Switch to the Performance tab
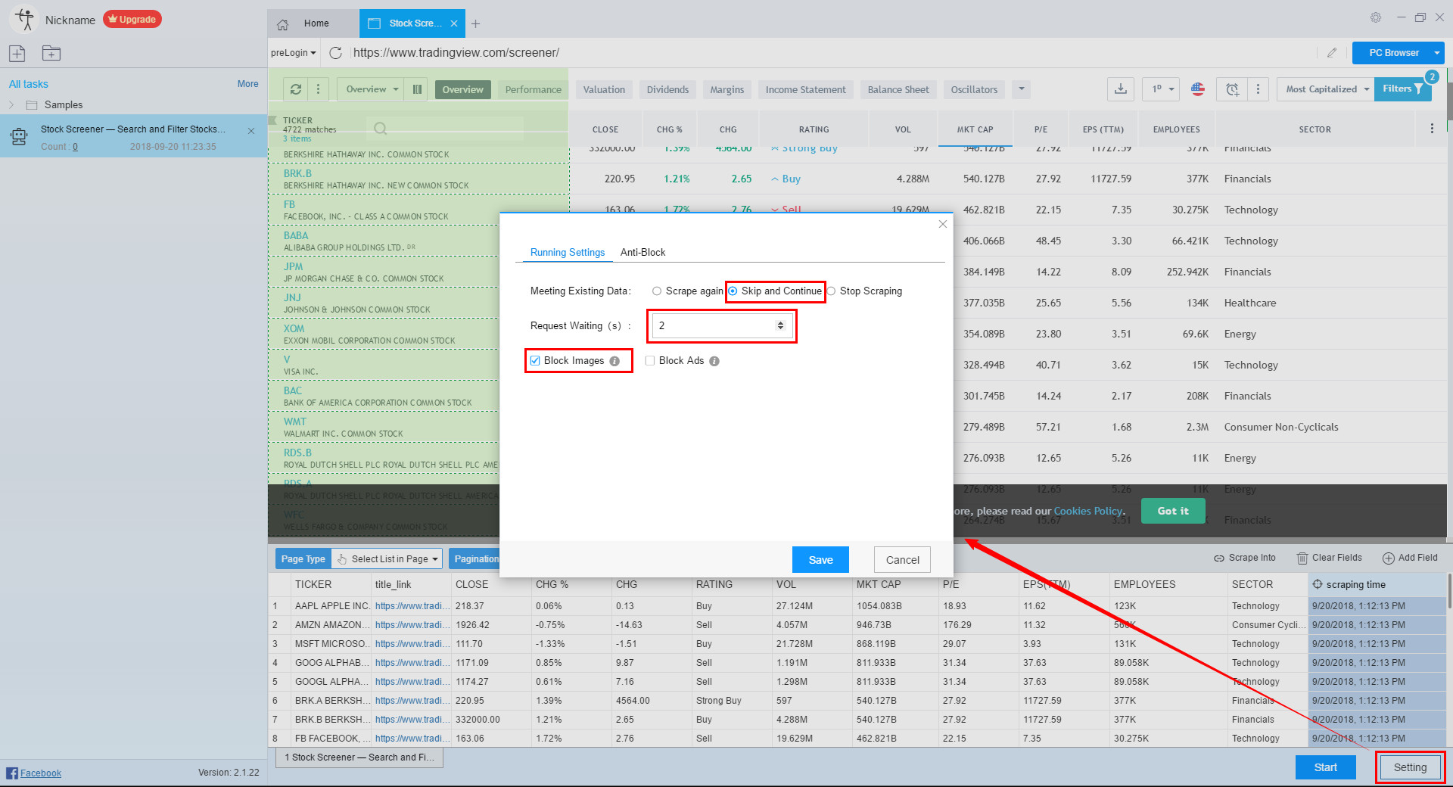The image size is (1453, 787). click(x=534, y=90)
